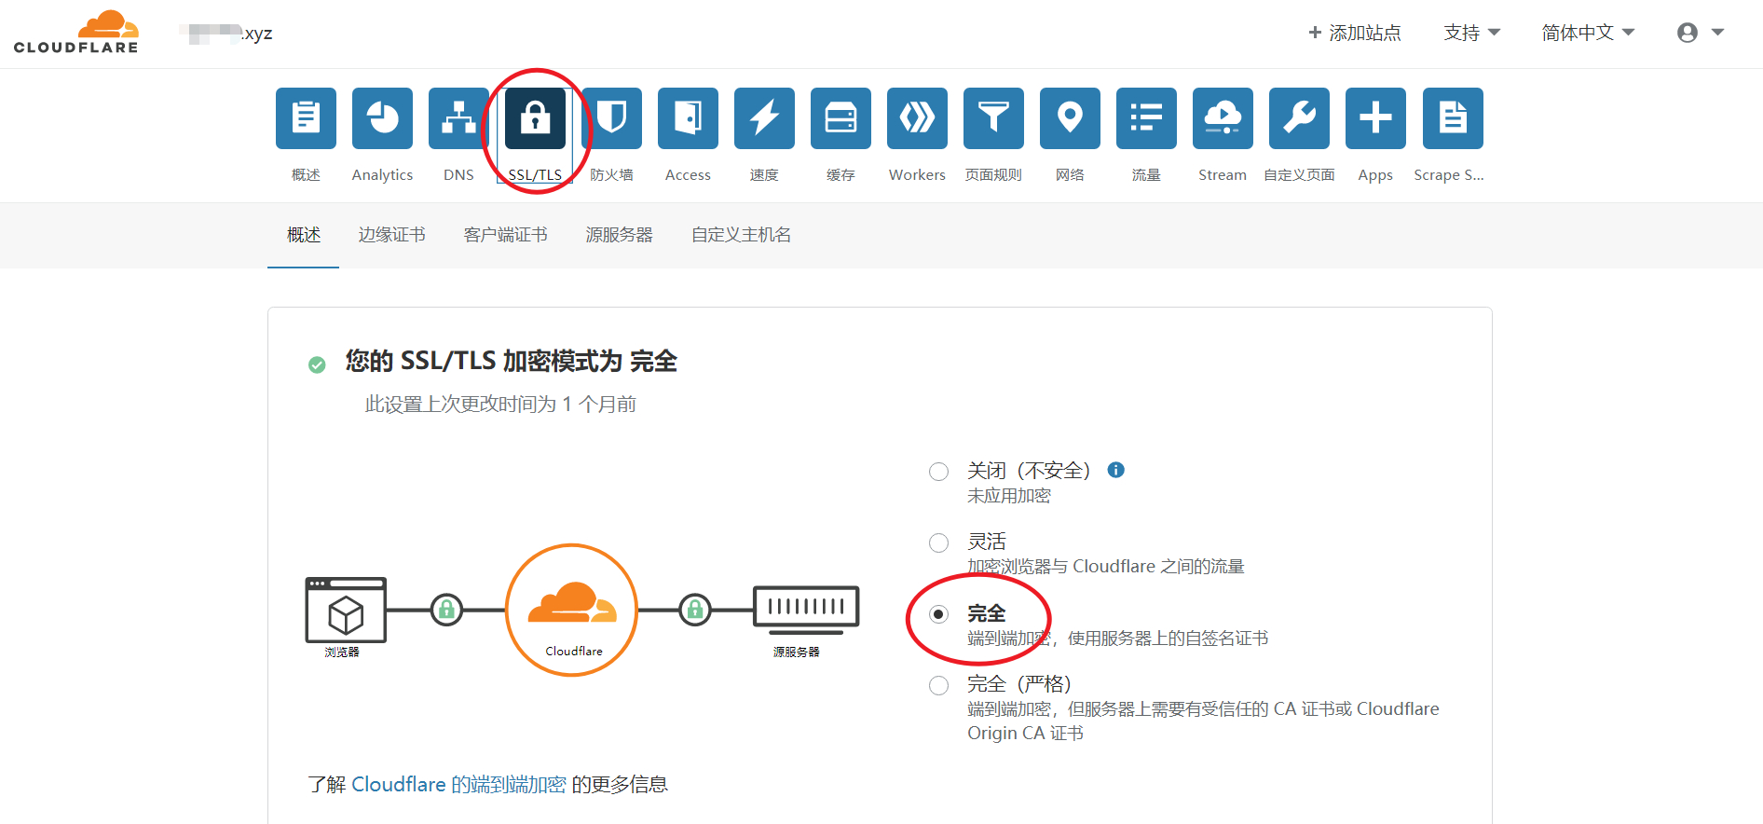This screenshot has width=1763, height=824.
Task: Click the Cloudflare logo
Action: (x=76, y=33)
